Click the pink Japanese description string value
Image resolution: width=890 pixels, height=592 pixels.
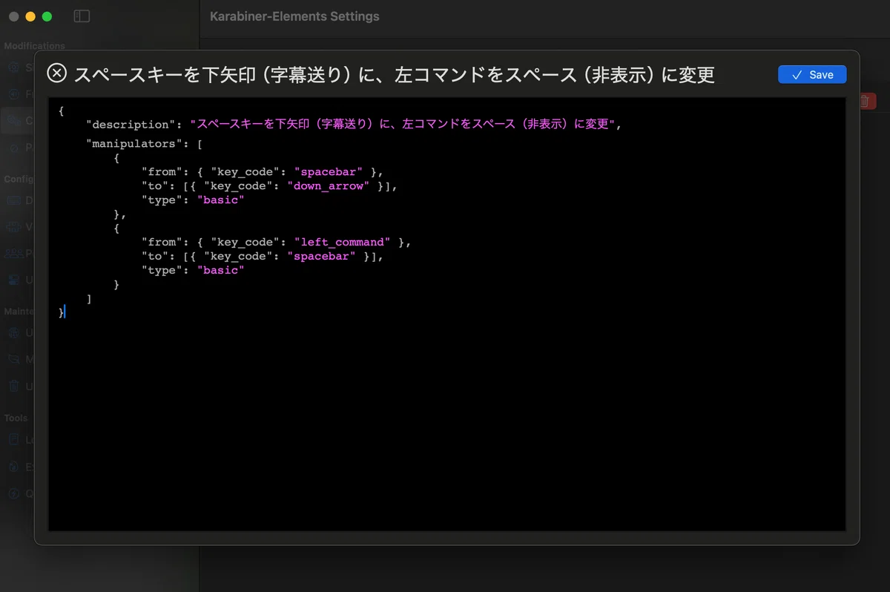tap(403, 125)
